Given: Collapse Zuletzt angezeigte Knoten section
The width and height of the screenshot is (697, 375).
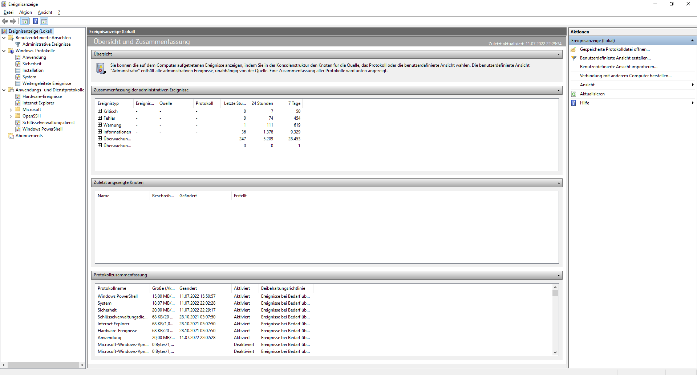Looking at the screenshot, I should pos(559,183).
